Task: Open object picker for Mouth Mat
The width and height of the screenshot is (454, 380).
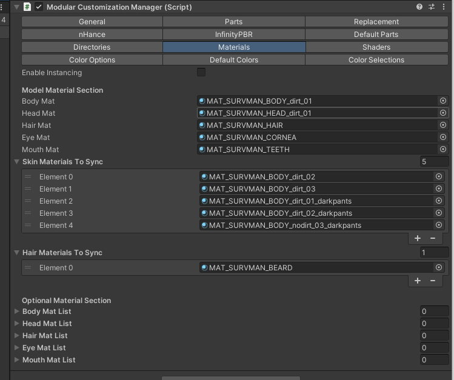Action: click(x=442, y=150)
